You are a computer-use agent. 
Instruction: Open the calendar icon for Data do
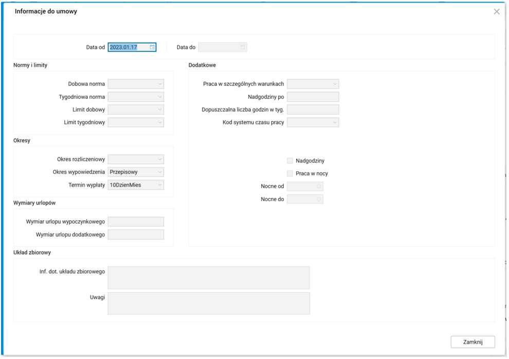click(242, 47)
